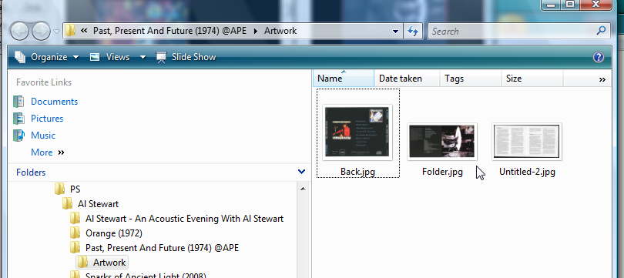The width and height of the screenshot is (624, 278).
Task: Click the Music folder icon
Action: pos(18,136)
